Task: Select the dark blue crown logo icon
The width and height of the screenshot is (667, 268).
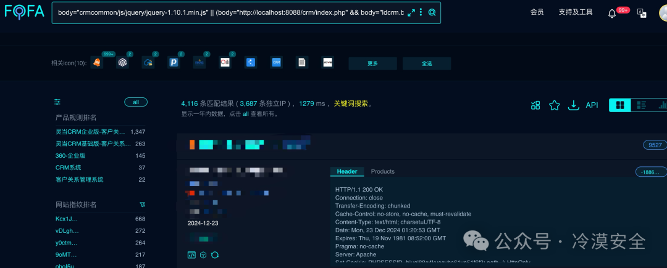Action: tap(199, 62)
